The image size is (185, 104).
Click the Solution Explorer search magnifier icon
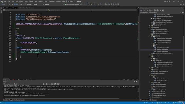[182, 13]
